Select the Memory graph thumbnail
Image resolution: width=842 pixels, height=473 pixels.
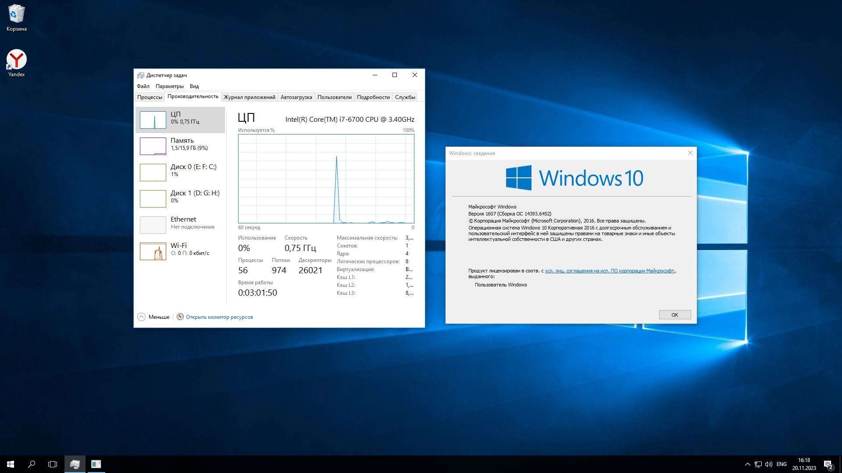tap(153, 146)
